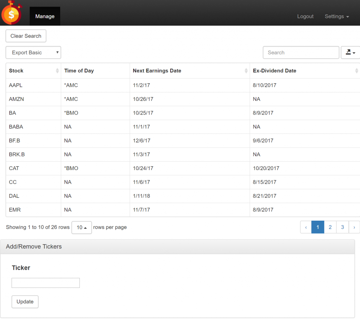Sort by Next Earnings Date arrows
The width and height of the screenshot is (360, 319).
coord(246,71)
